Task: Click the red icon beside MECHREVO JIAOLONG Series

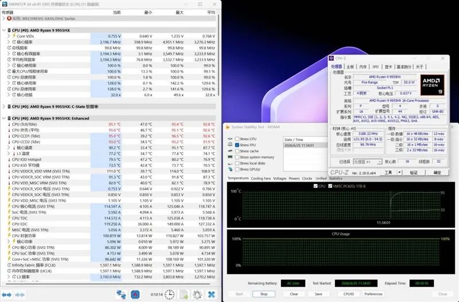Action: (9, 18)
